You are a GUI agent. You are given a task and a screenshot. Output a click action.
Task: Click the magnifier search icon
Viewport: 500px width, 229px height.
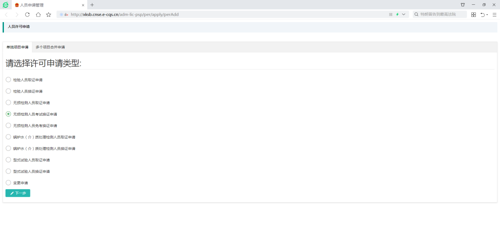(x=416, y=15)
